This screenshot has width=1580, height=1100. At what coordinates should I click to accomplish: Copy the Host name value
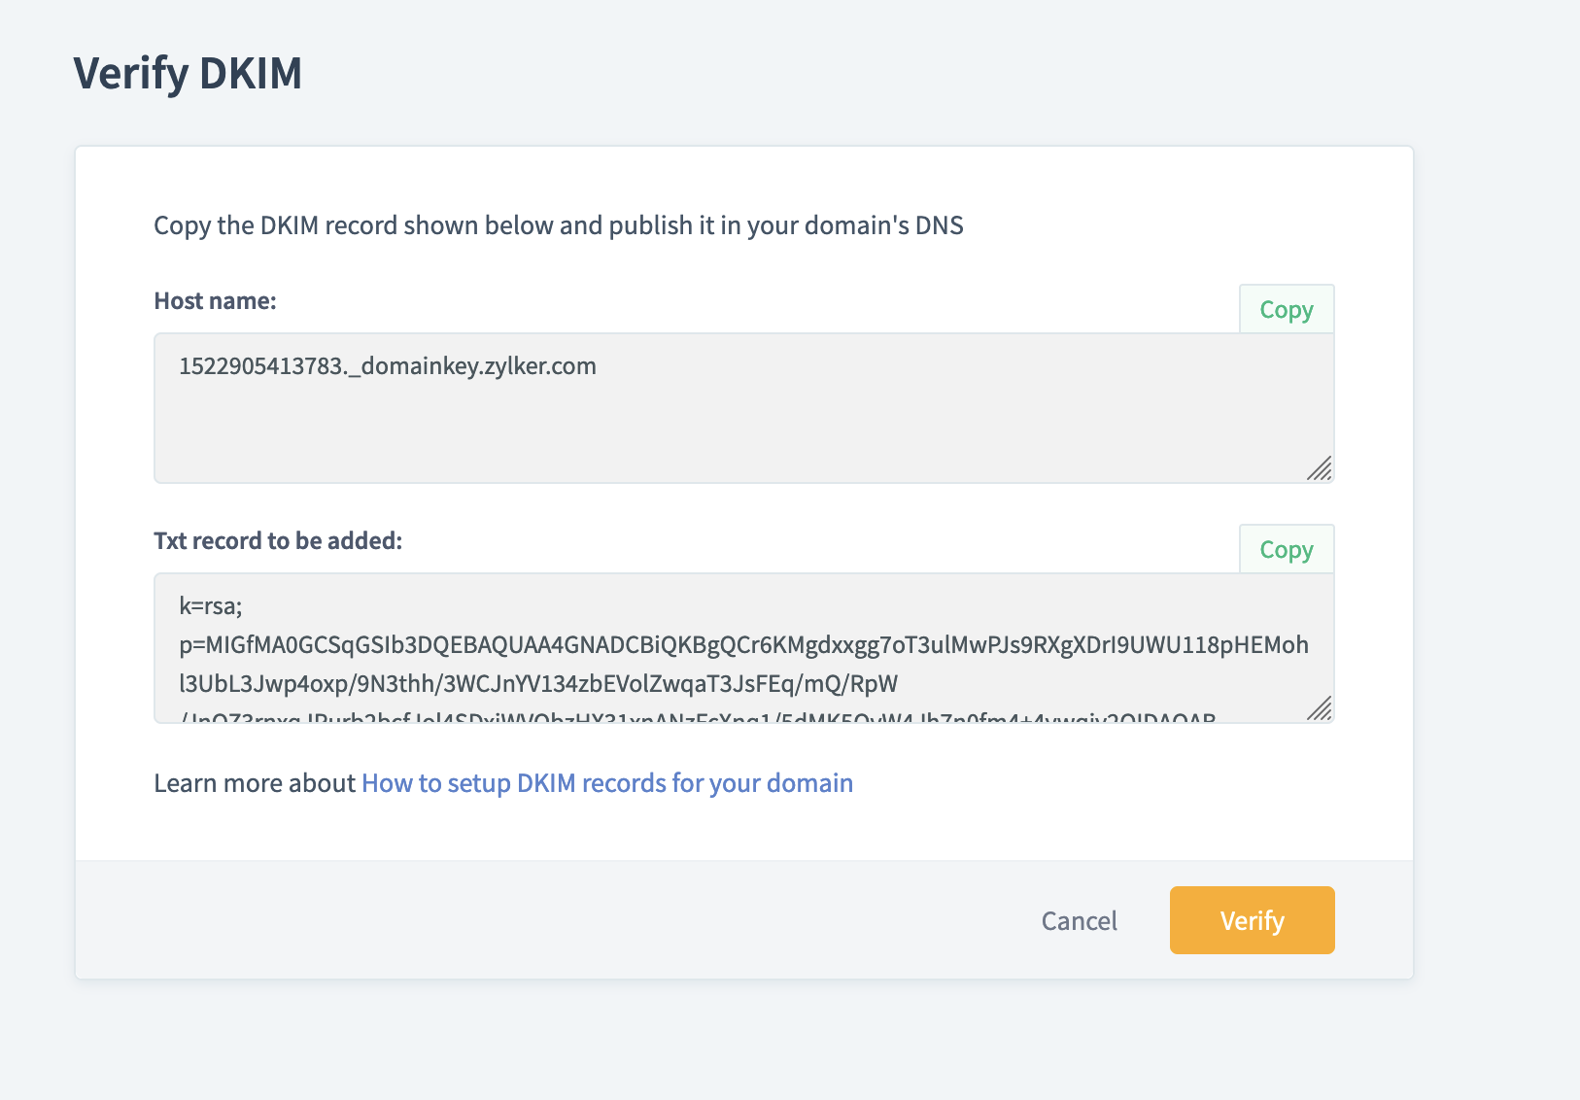pos(1286,310)
